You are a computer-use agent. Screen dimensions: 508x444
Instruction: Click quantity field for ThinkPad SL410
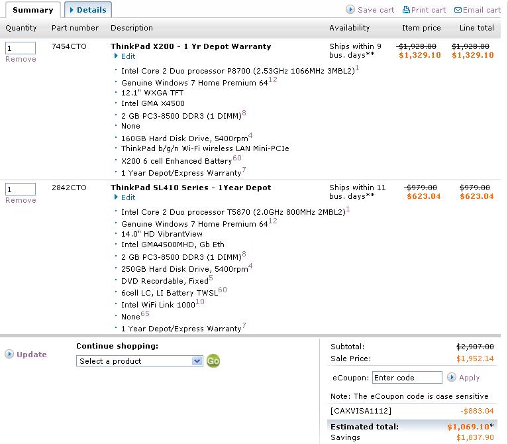(x=20, y=190)
